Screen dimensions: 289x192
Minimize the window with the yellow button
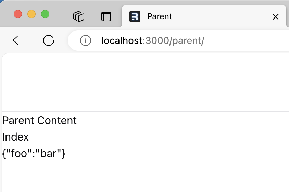tap(32, 14)
